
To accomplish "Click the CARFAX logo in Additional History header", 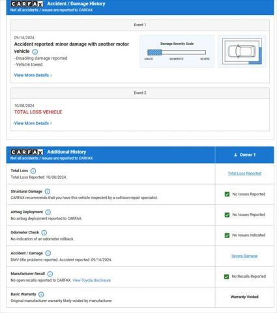I will [27, 152].
